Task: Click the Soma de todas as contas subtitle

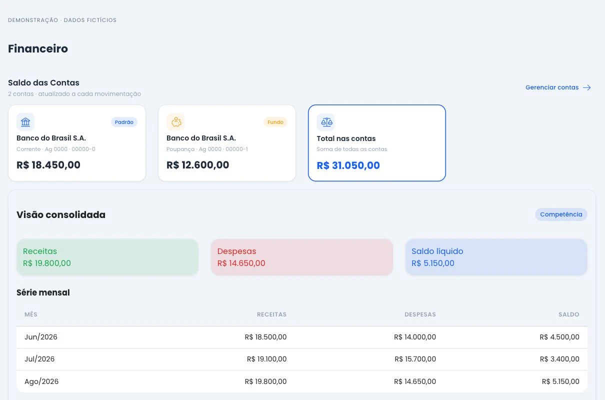Action: (x=352, y=149)
